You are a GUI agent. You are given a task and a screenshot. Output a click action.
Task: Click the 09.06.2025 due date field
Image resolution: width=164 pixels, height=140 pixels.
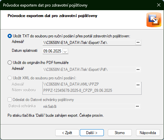click(52, 51)
